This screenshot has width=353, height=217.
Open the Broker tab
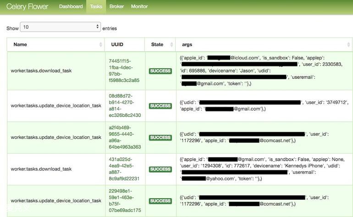pyautogui.click(x=116, y=6)
